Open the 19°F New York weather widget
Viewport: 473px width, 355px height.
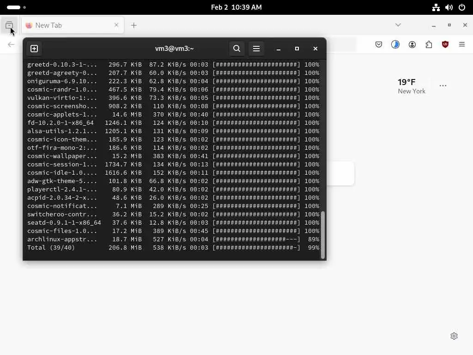point(412,86)
